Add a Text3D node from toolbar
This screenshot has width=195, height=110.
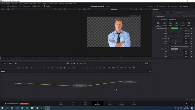point(117,68)
